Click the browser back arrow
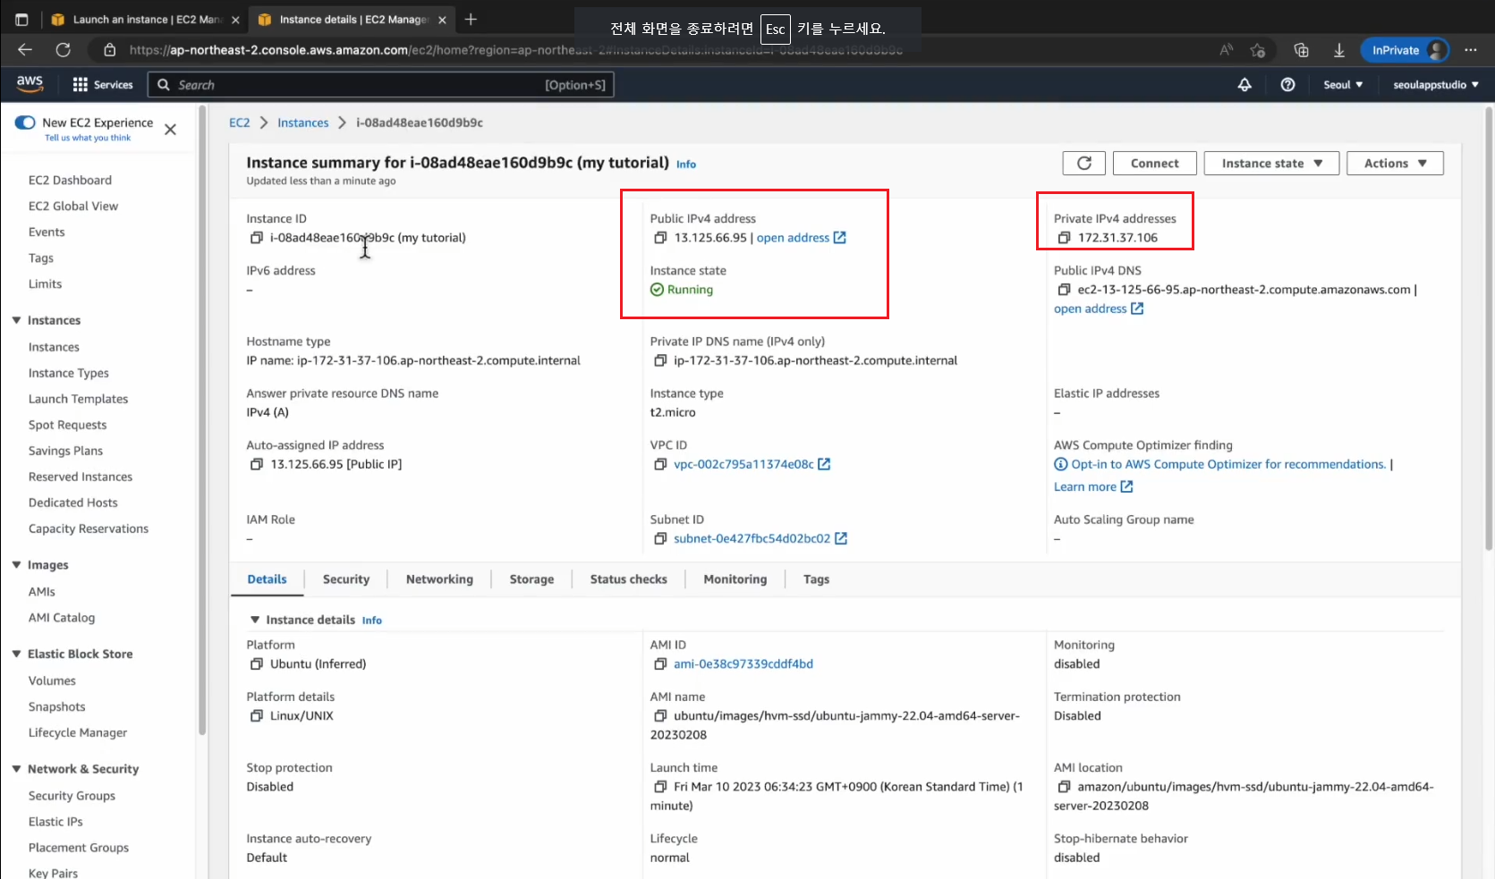Screen dimensions: 1495x879 click(x=25, y=50)
